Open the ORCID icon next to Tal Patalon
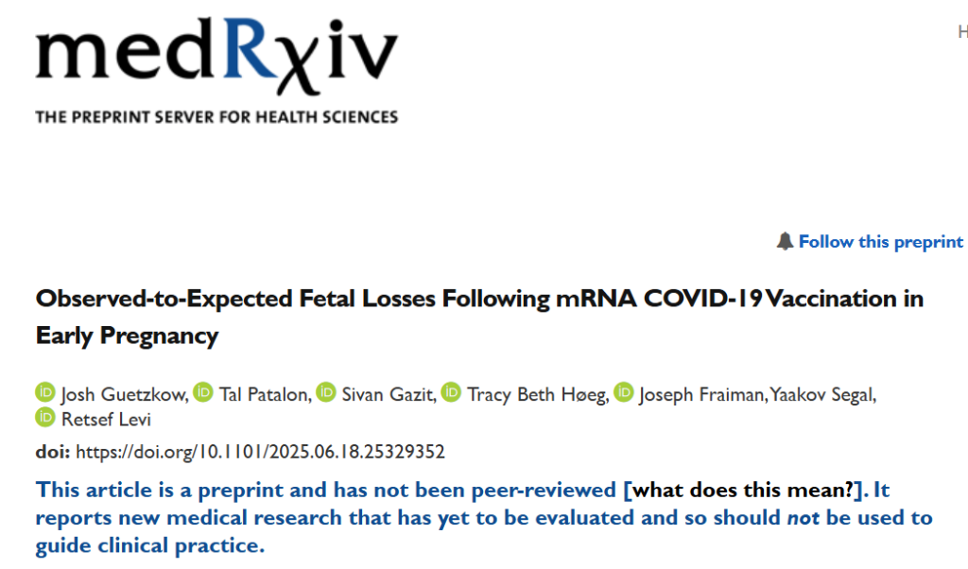 click(203, 392)
